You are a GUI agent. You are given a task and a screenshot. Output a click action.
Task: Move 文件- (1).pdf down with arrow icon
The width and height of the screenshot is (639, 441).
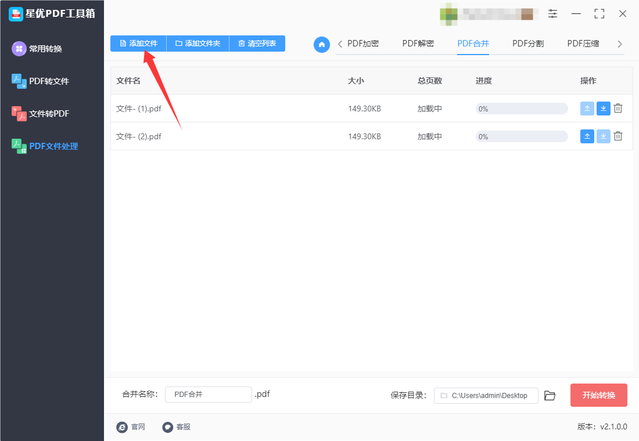(603, 109)
